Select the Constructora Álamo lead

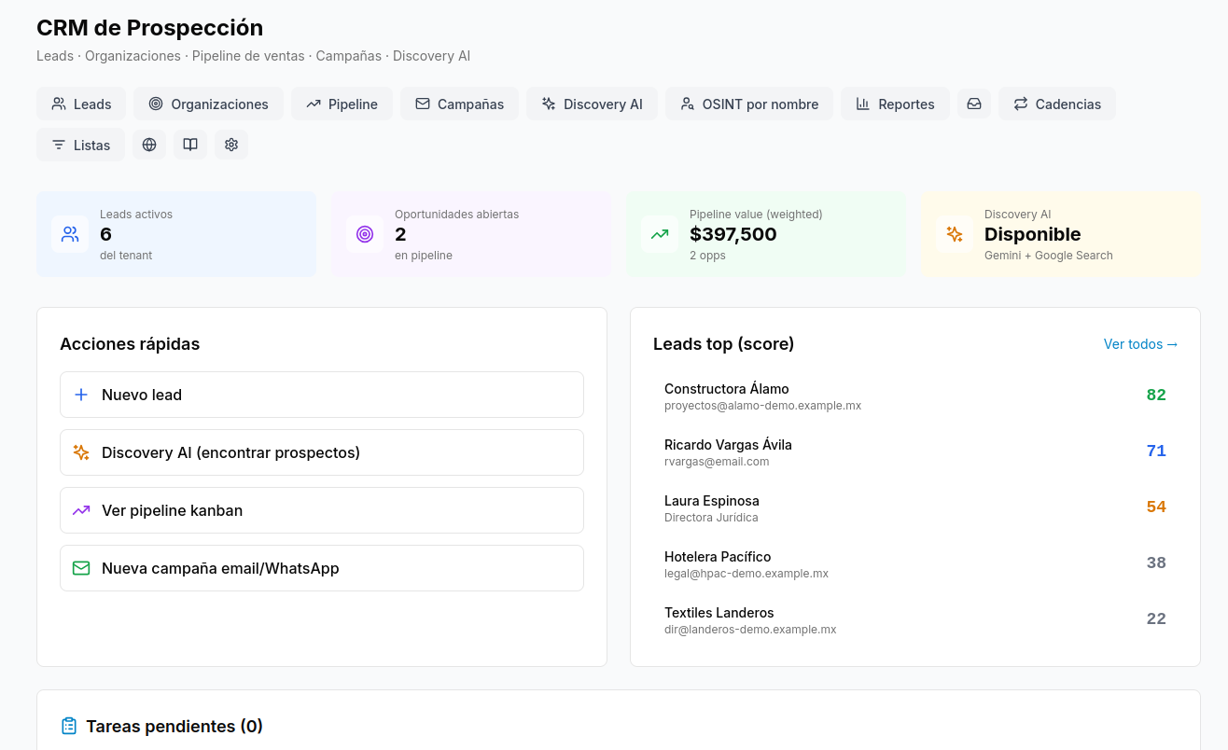(x=915, y=396)
